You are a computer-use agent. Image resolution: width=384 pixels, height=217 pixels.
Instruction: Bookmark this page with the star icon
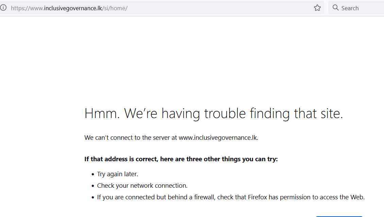click(x=317, y=8)
